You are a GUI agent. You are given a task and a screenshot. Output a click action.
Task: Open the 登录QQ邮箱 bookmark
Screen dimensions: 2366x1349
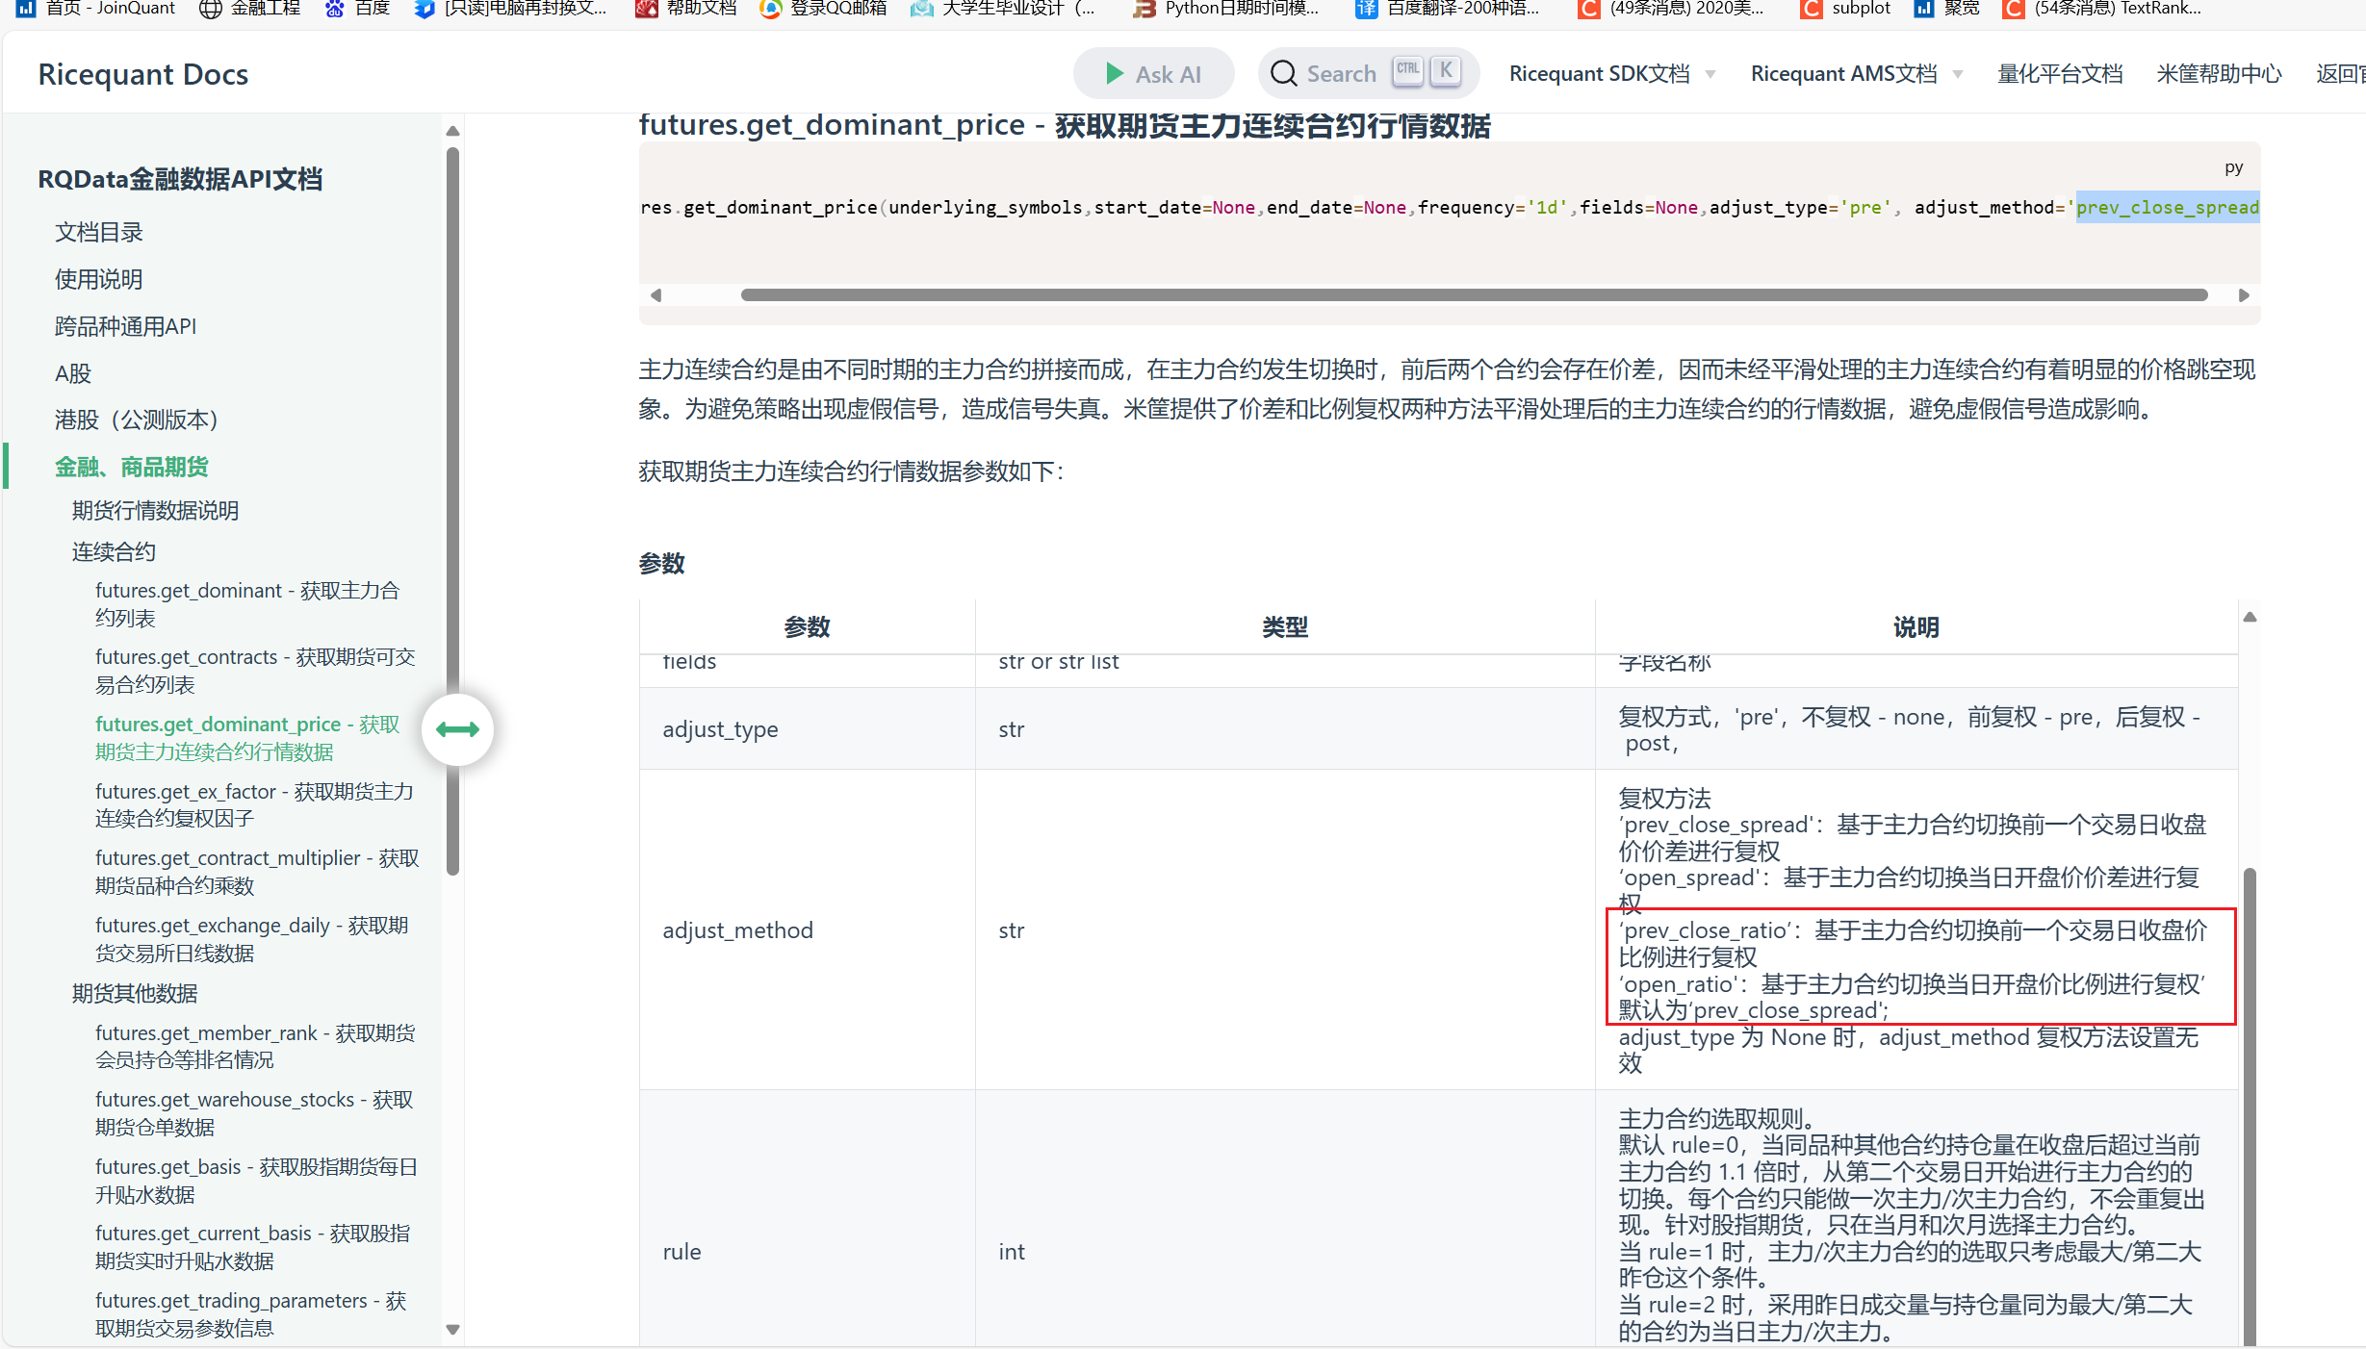pyautogui.click(x=823, y=9)
